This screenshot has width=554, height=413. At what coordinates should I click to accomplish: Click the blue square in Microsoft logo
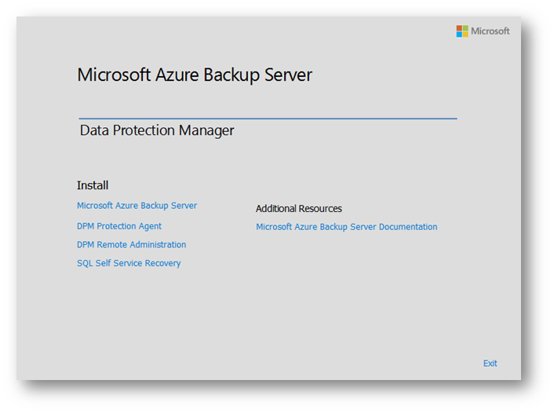(459, 35)
